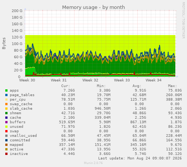Viewport: 187px width, 167px height.
Task: Click the 'Week 33' x-axis label
Action: (122, 80)
